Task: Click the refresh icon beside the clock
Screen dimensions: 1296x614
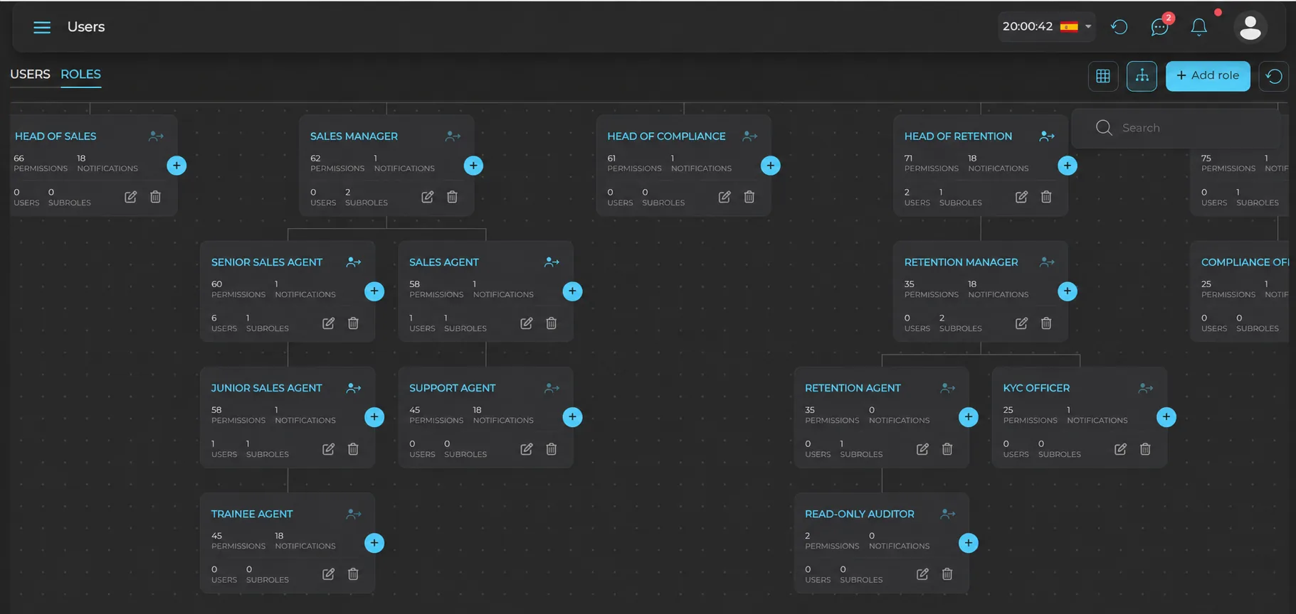Action: click(1119, 27)
